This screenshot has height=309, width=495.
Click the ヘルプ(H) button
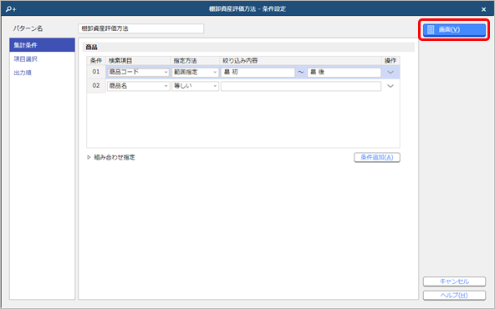click(454, 296)
